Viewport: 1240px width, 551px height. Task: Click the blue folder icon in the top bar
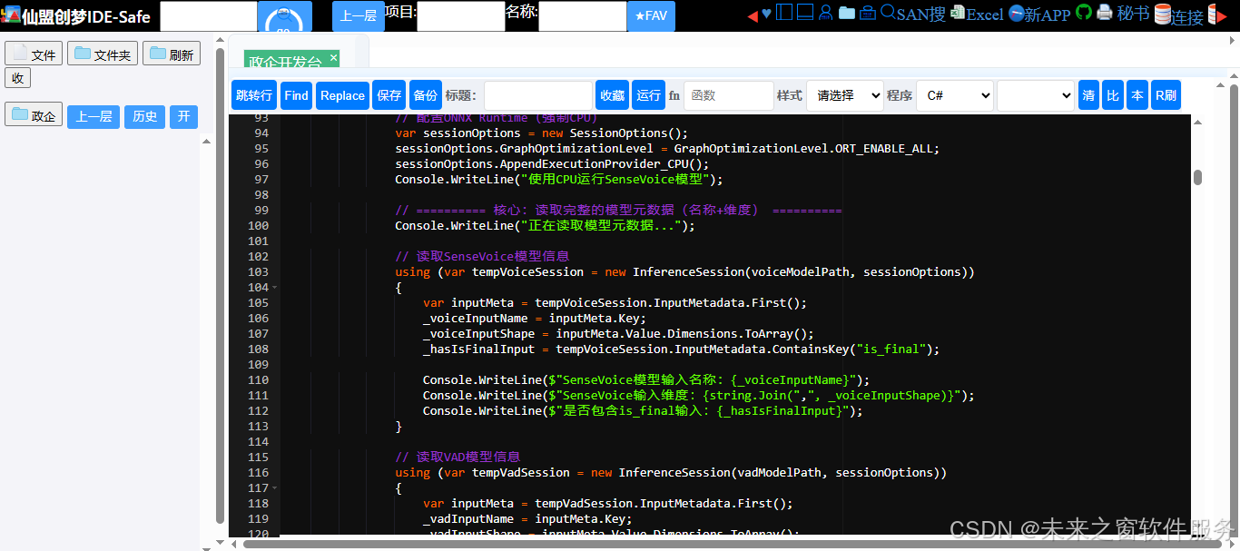[x=847, y=13]
